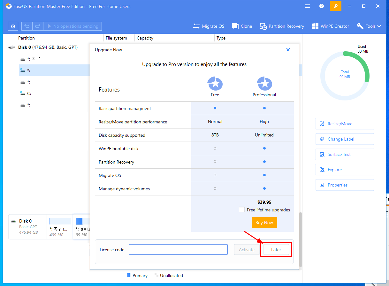Select 499 MB 복구 partition in disk map

(60, 227)
